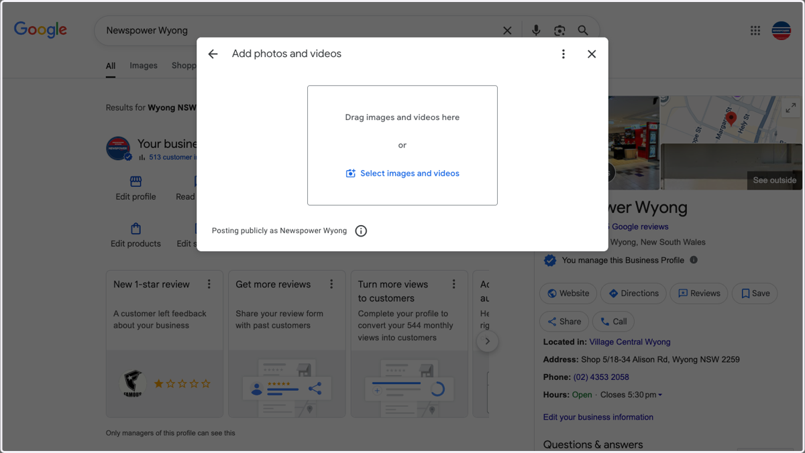Expand the map with the fullscreen icon
The width and height of the screenshot is (805, 453).
click(791, 108)
